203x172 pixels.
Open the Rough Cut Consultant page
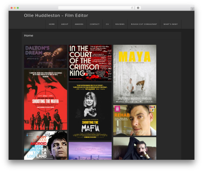point(144,24)
